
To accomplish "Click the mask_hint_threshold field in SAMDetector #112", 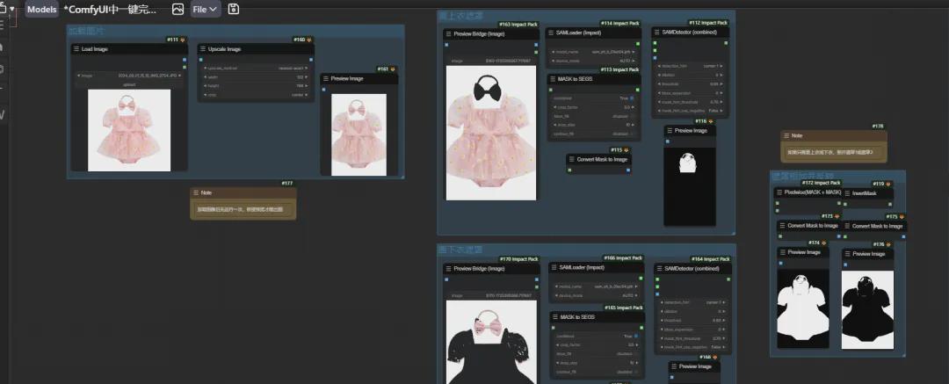I will coord(692,102).
